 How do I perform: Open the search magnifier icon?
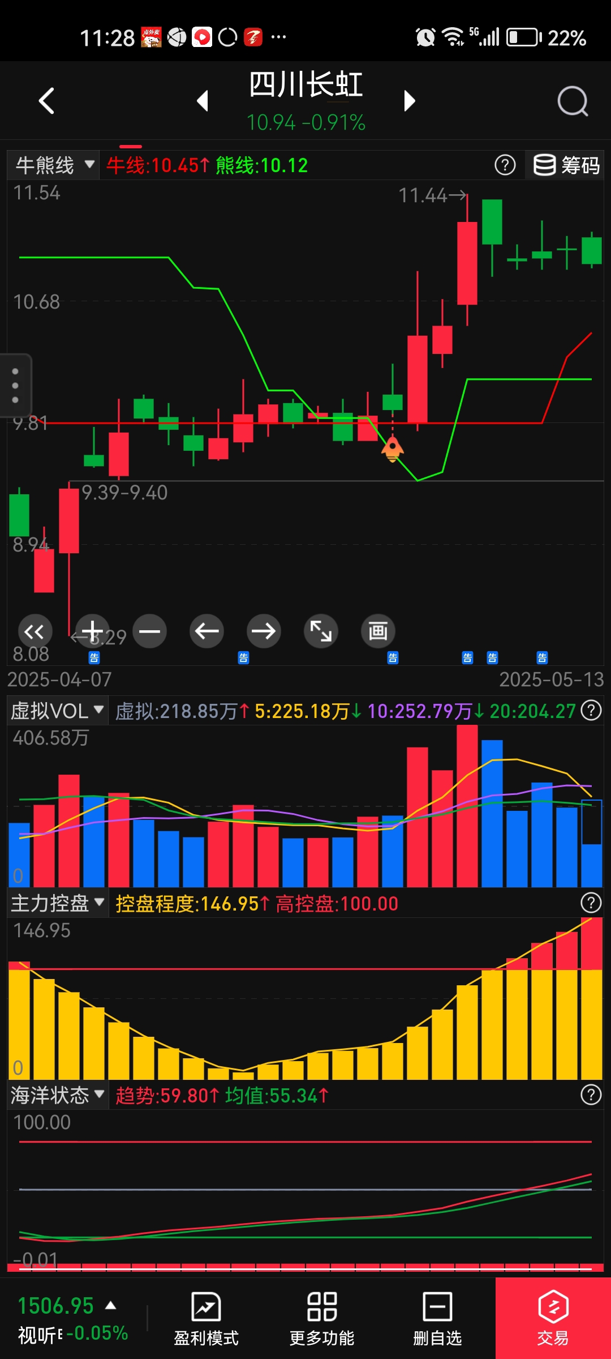pyautogui.click(x=573, y=101)
